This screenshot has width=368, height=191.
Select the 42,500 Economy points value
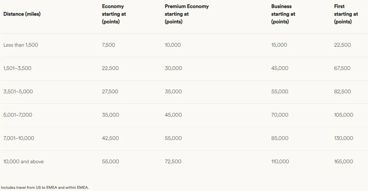pyautogui.click(x=111, y=138)
